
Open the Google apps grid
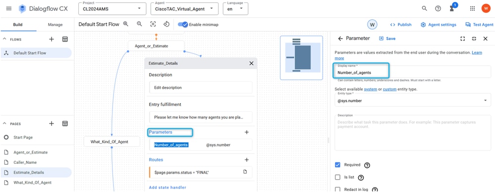pos(472,8)
